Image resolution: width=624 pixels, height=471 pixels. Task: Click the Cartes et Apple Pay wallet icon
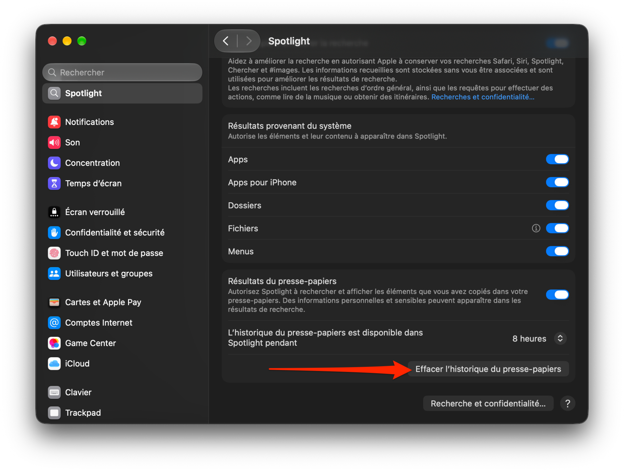54,302
